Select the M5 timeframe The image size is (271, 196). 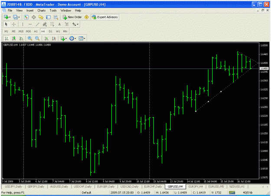[13, 31]
